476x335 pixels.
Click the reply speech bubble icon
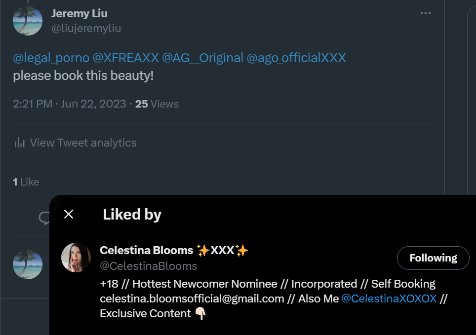pyautogui.click(x=45, y=218)
